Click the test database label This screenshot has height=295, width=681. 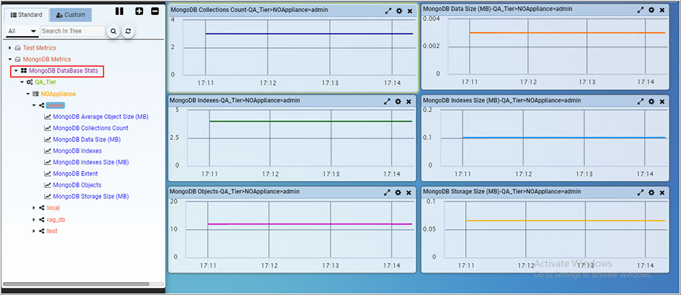[x=52, y=231]
